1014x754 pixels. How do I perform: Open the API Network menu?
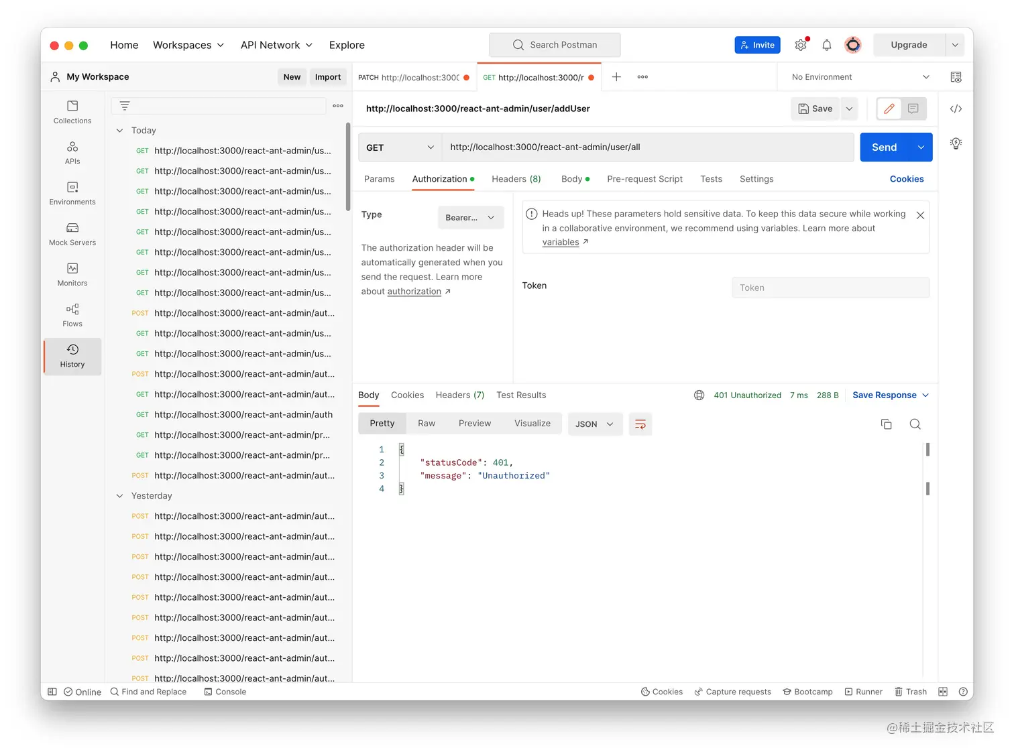point(276,45)
